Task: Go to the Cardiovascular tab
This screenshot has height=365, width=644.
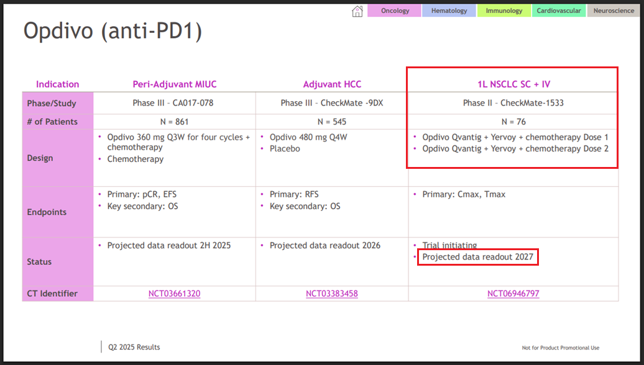Action: tap(559, 11)
